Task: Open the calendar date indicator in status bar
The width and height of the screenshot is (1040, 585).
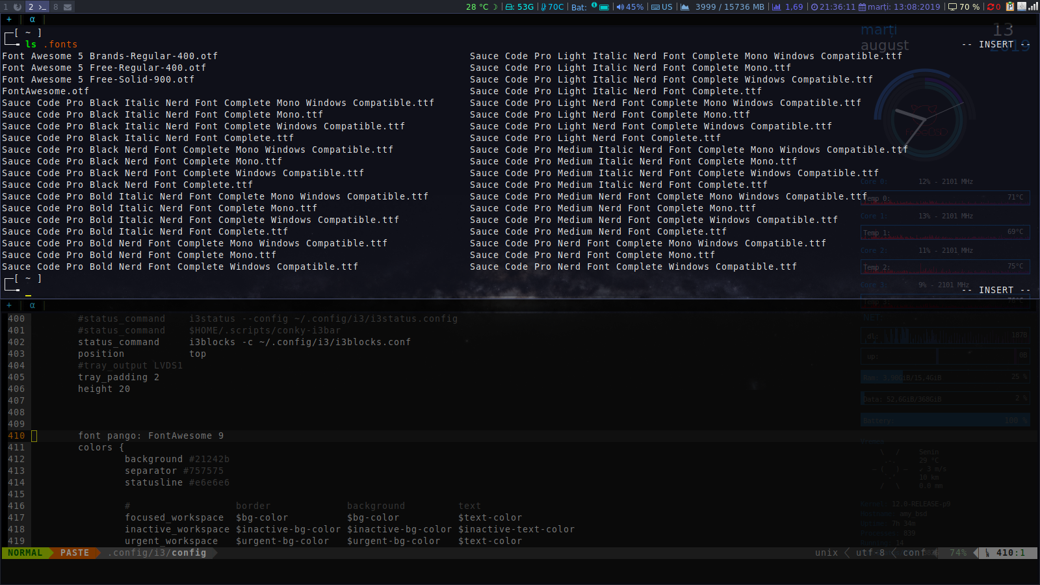Action: click(x=899, y=6)
